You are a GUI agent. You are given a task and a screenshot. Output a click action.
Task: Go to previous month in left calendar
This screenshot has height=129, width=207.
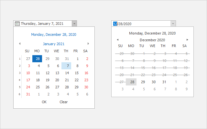pyautogui.click(x=19, y=44)
